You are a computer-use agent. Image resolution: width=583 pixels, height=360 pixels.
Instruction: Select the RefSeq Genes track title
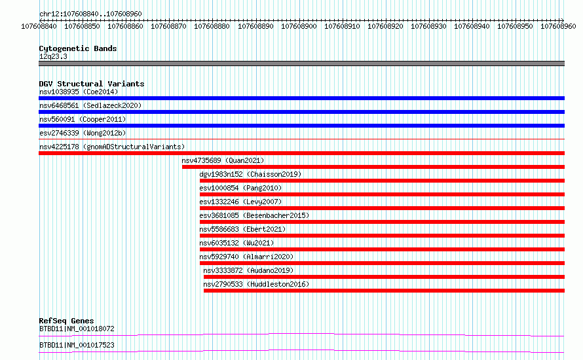coord(66,321)
